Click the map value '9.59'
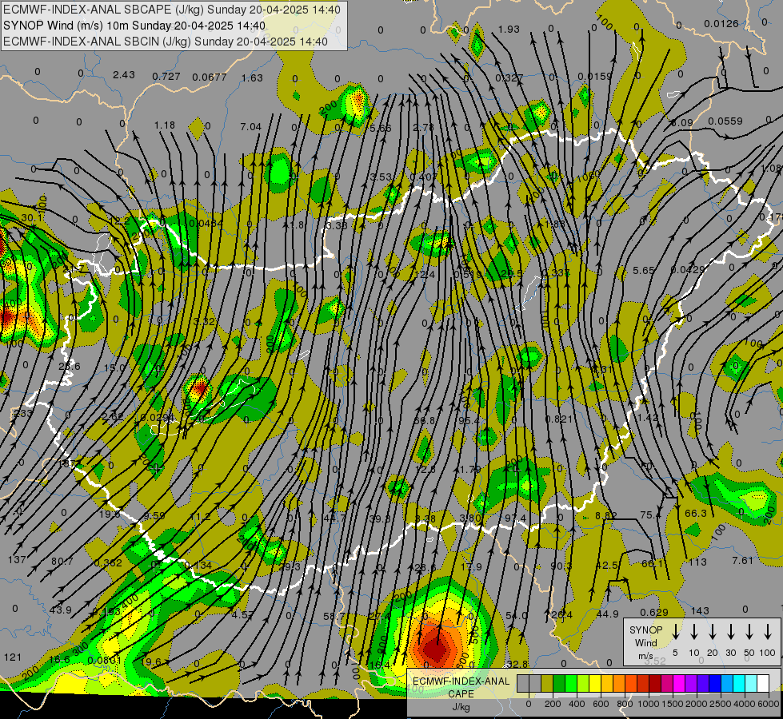The width and height of the screenshot is (783, 719). (154, 516)
